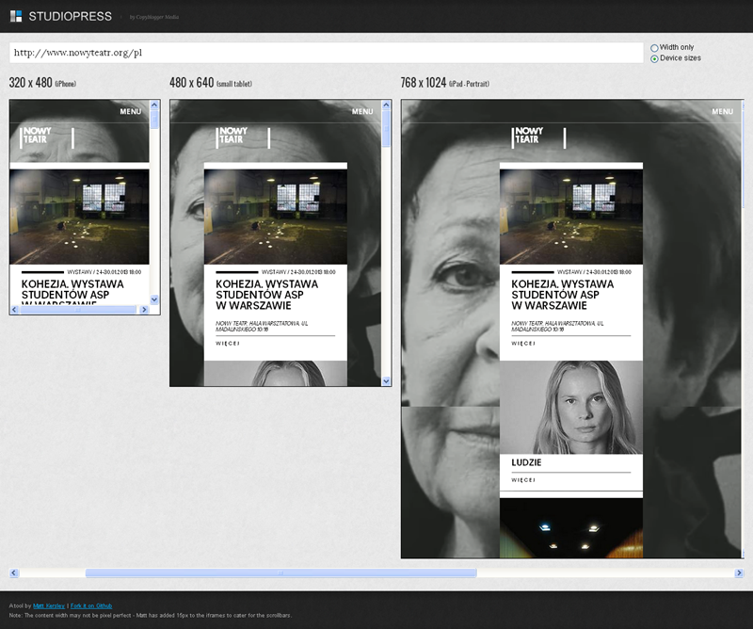Viewport: 753px width, 629px height.
Task: Open MENU in the iPad portrait preview
Action: point(722,111)
